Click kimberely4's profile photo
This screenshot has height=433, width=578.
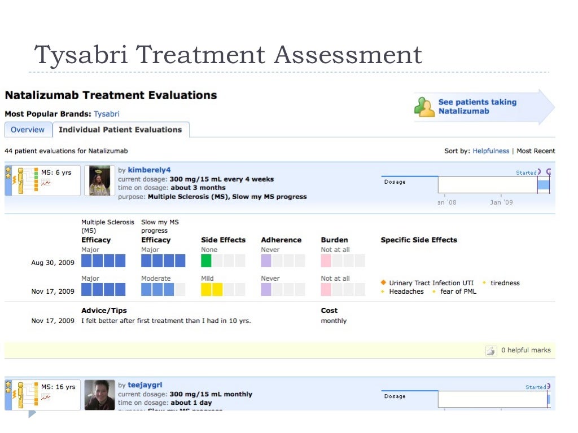(99, 180)
